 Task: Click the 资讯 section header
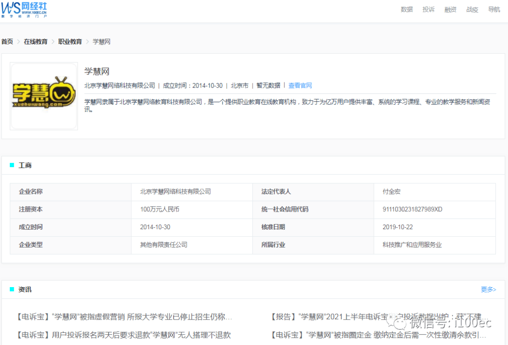click(25, 289)
